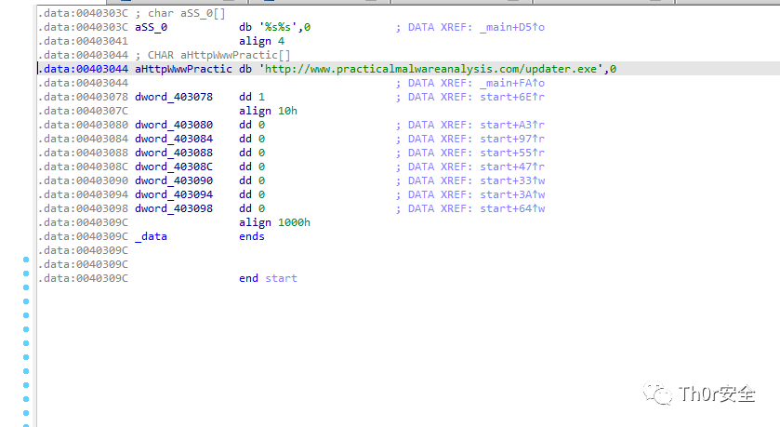The width and height of the screenshot is (780, 427).
Task: Click the '; CHAR aHttpWwwPractic[]' comment
Action: point(212,55)
